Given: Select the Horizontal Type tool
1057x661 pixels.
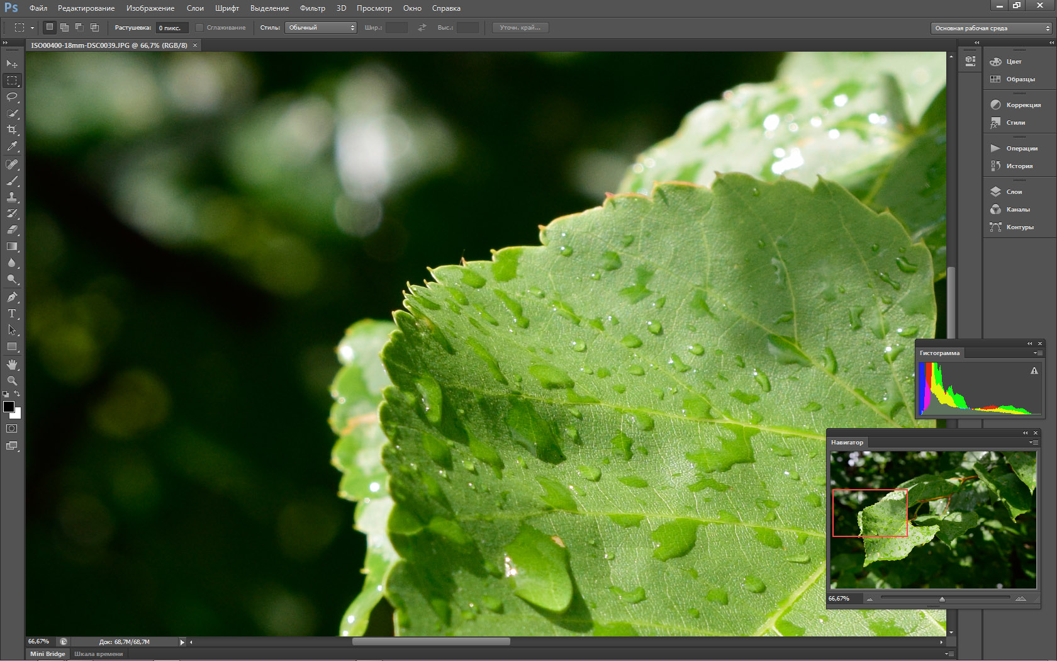Looking at the screenshot, I should point(12,314).
